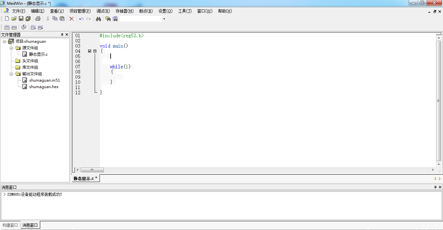Click the replace document binoculars icon
This screenshot has height=230, width=443.
pos(115,19)
